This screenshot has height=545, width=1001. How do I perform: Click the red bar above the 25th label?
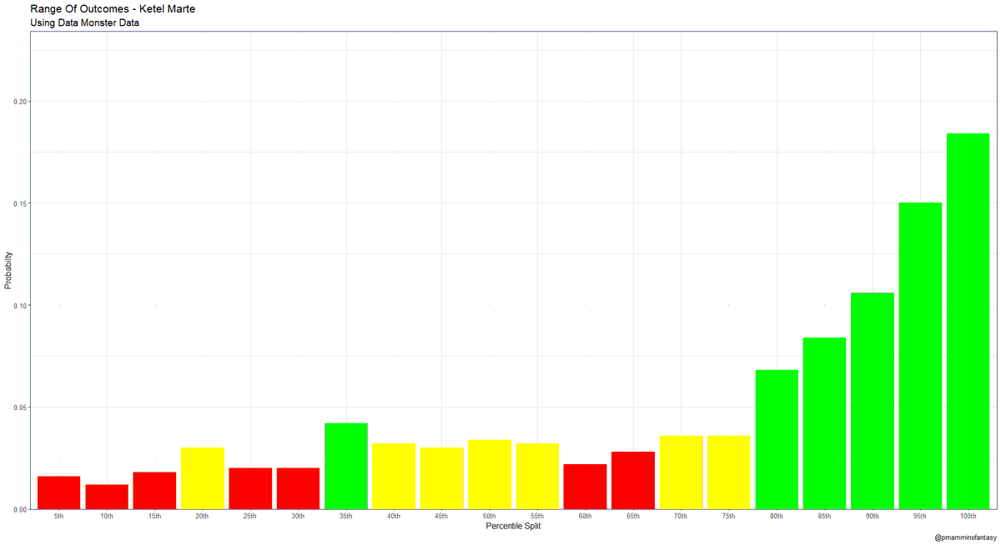[x=250, y=488]
